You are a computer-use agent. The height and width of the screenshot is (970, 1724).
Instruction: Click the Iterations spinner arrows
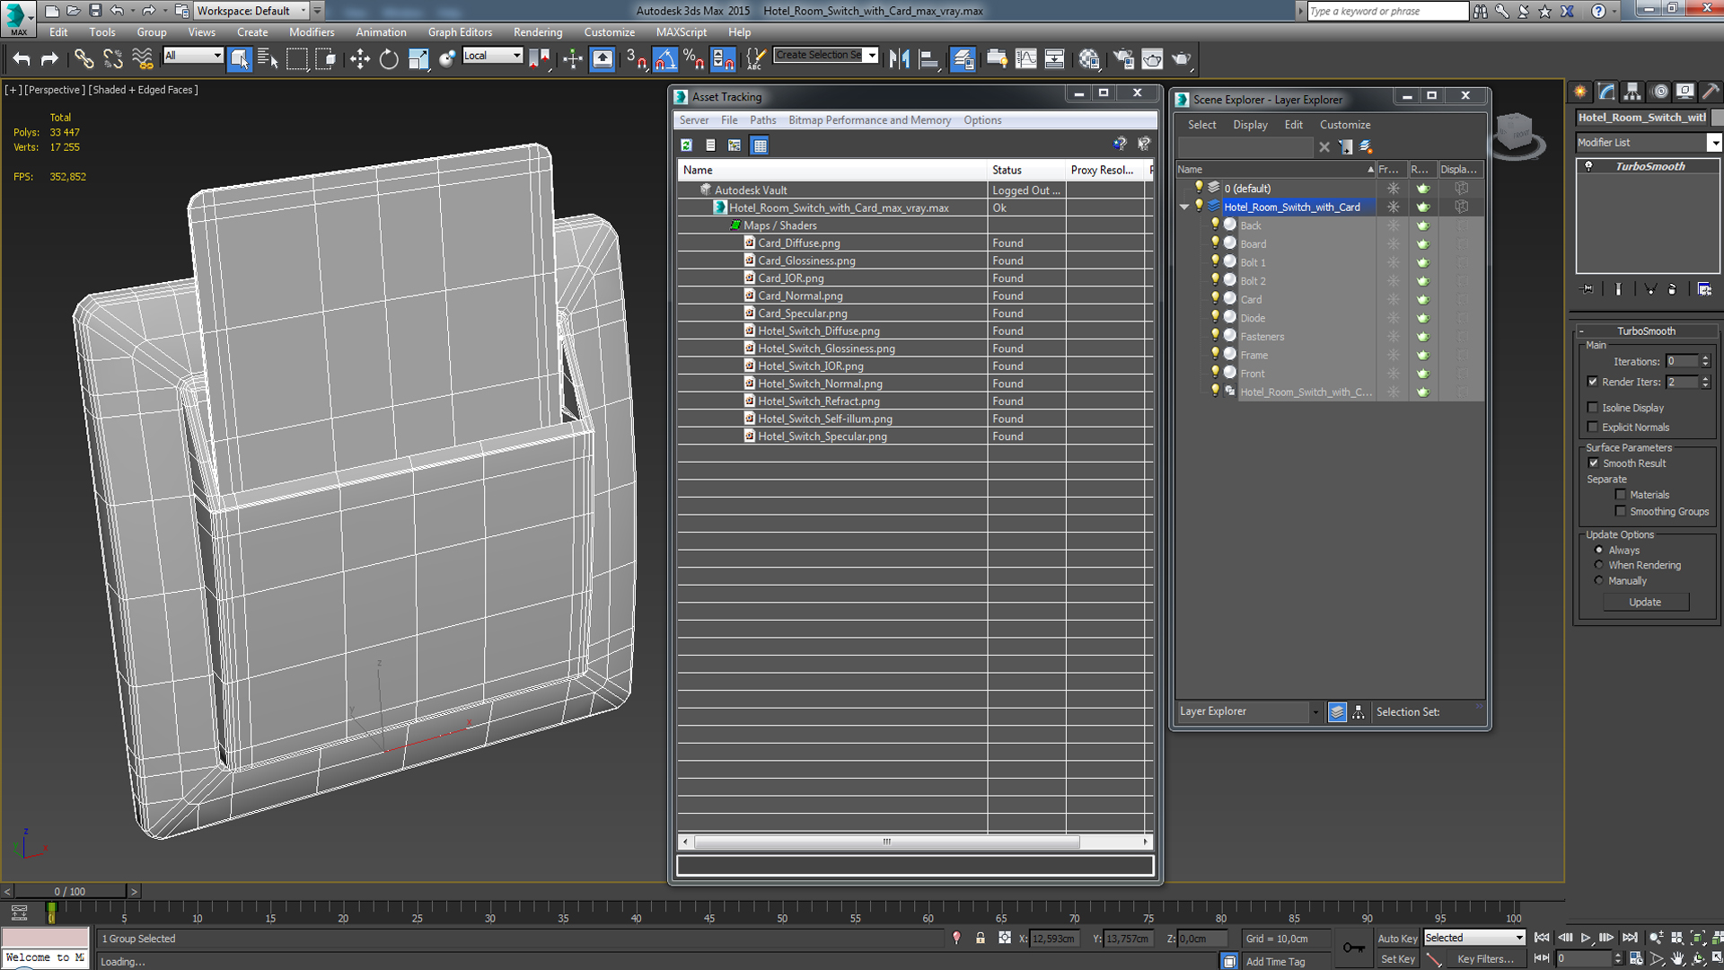click(1705, 361)
